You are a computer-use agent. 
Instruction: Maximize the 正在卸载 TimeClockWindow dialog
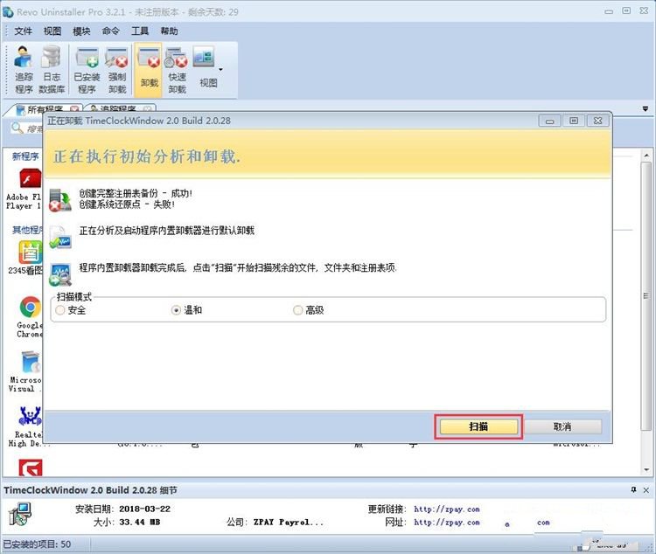pyautogui.click(x=574, y=121)
